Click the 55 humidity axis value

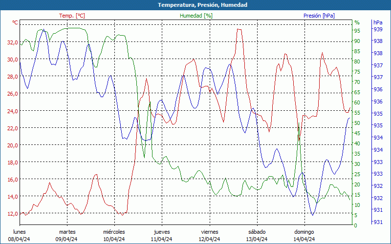click(357, 113)
